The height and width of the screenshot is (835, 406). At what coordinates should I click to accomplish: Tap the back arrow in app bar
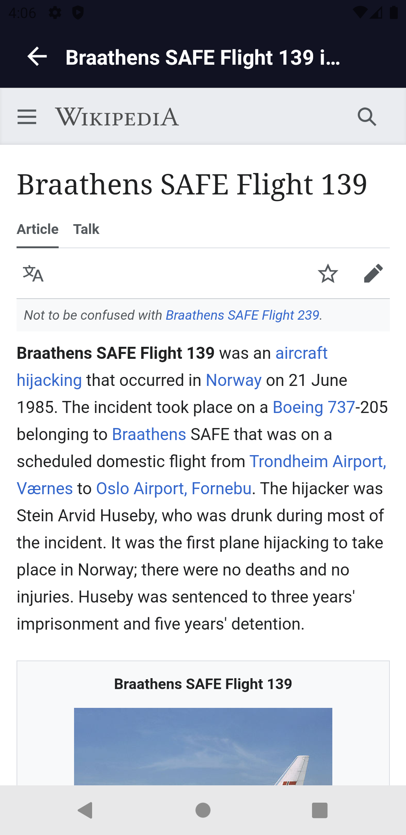(37, 57)
